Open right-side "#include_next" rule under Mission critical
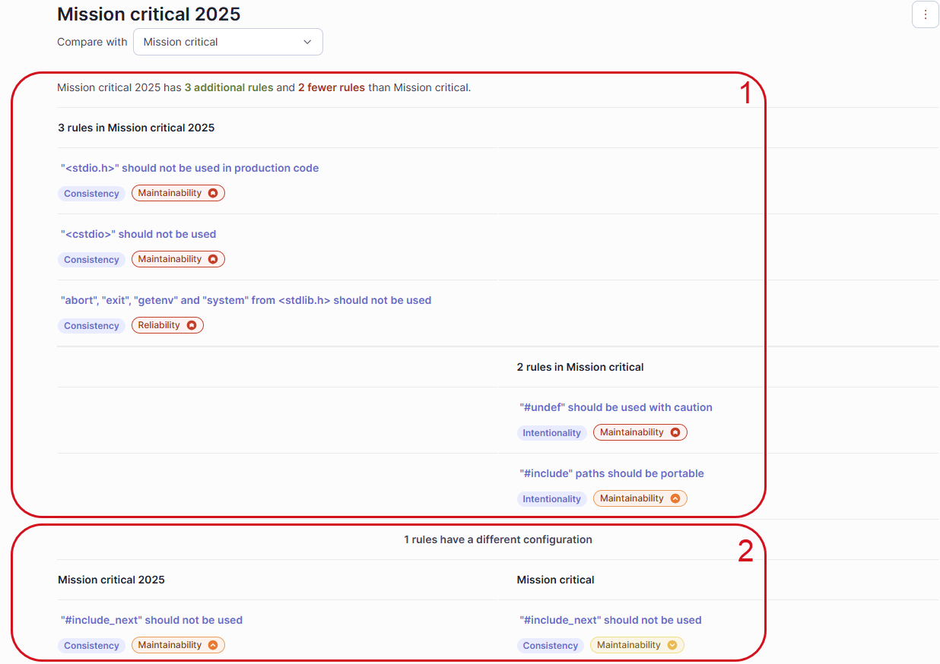This screenshot has width=940, height=664. [x=610, y=620]
